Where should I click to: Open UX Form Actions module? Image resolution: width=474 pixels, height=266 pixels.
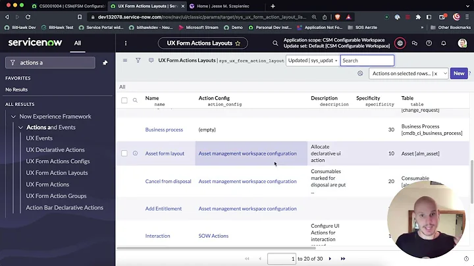47,184
